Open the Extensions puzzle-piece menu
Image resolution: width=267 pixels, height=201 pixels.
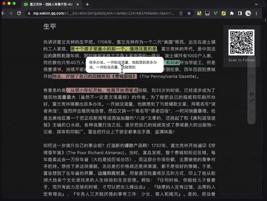point(232,13)
